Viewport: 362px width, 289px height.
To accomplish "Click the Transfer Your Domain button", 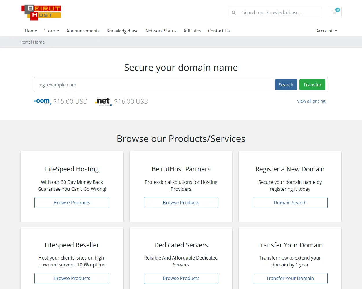I will point(290,278).
